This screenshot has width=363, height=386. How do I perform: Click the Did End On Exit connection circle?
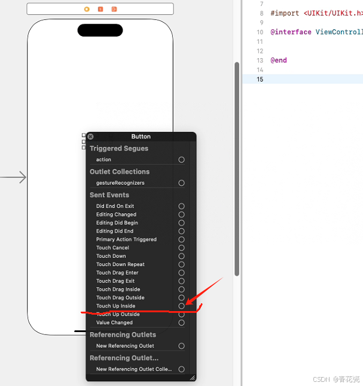tap(182, 206)
